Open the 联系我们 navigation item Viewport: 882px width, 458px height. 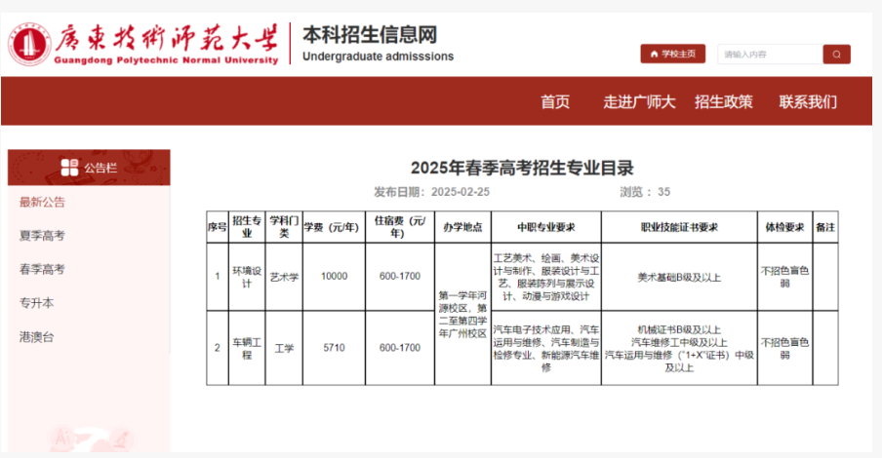[807, 101]
